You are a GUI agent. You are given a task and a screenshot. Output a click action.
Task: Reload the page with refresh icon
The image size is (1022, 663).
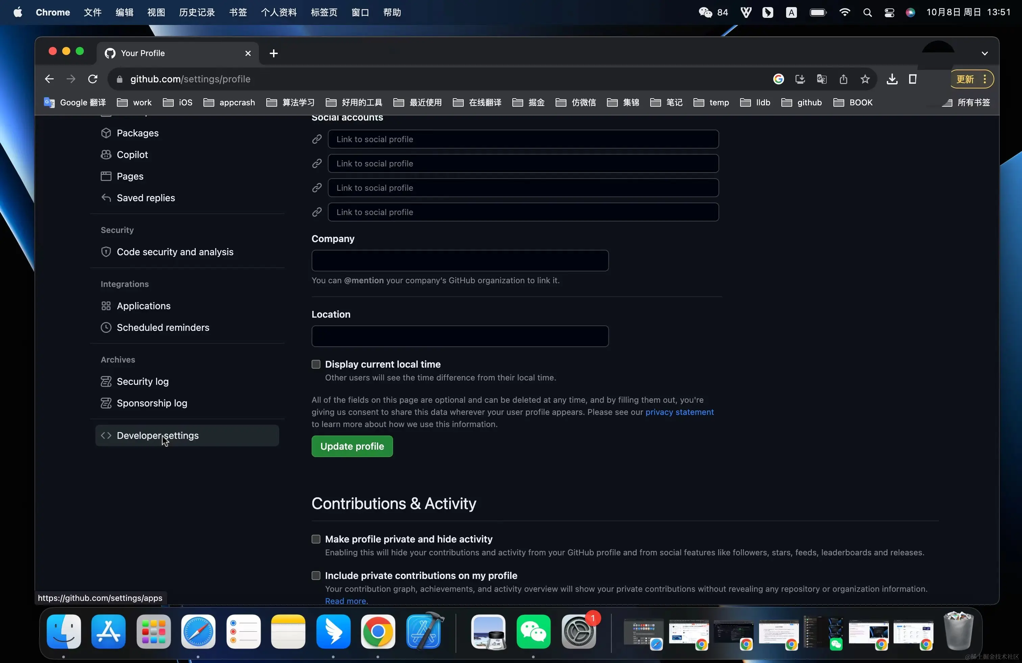[x=93, y=79]
